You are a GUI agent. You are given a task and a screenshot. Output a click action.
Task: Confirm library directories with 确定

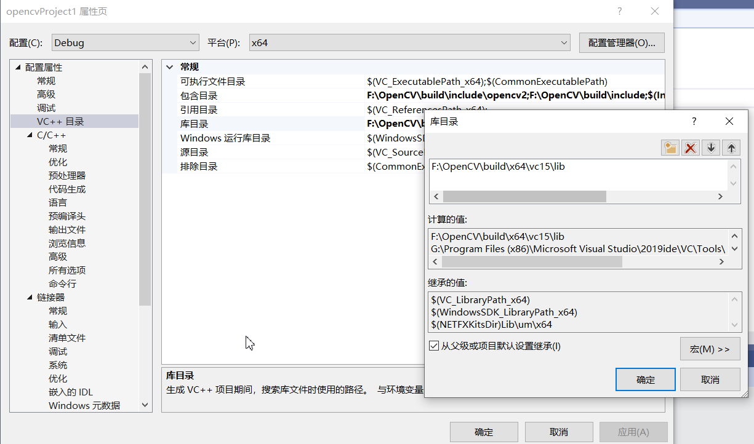tap(645, 379)
